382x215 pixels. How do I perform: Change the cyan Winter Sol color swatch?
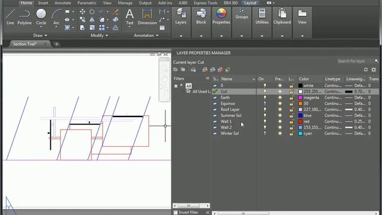(300, 134)
